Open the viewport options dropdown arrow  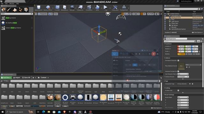pos(36,14)
